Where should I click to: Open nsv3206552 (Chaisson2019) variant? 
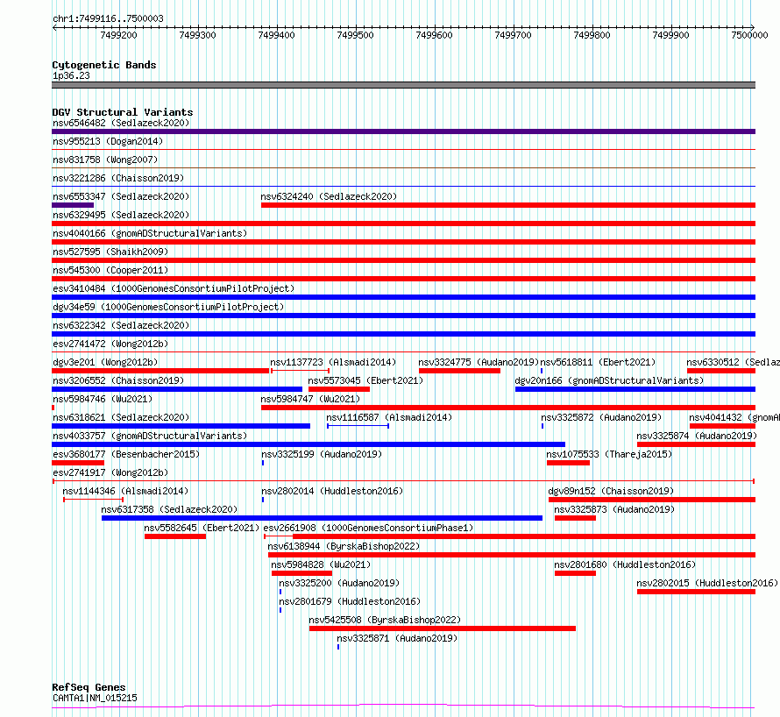(118, 380)
